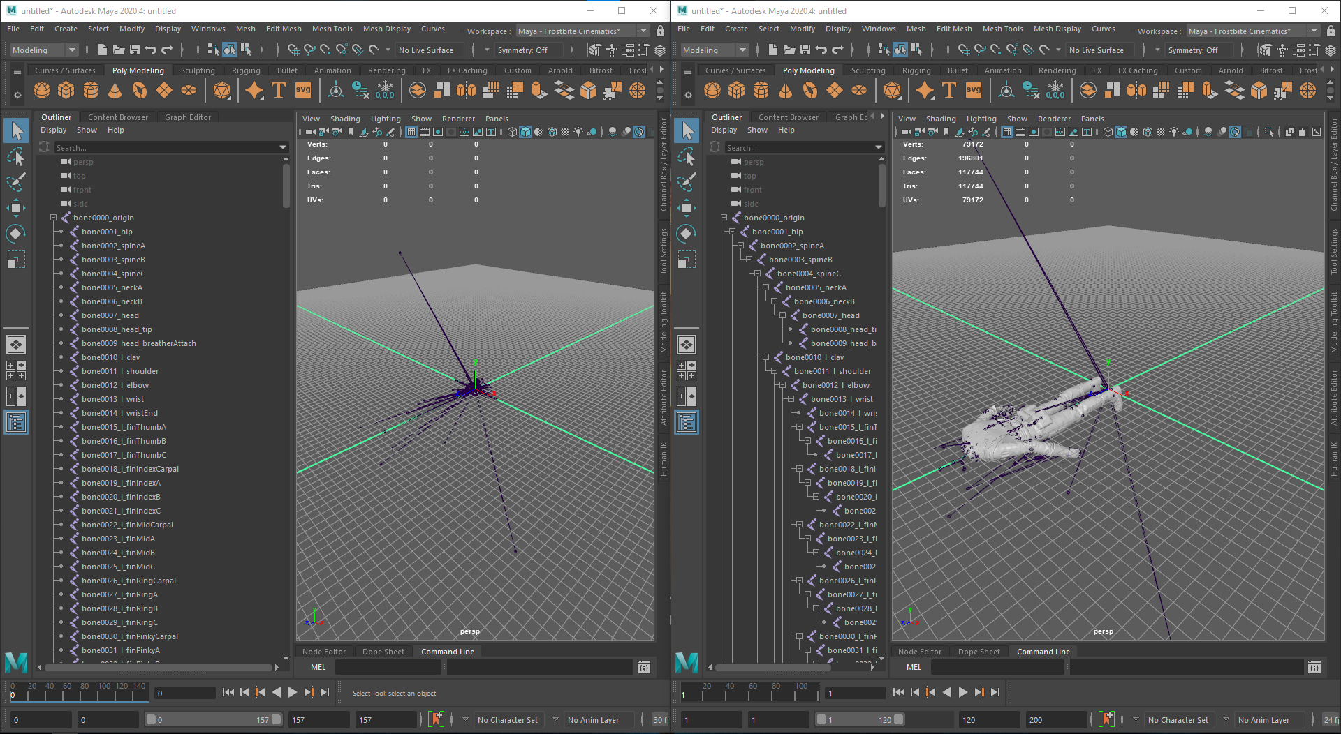Step forward one key, right window
The image size is (1341, 734).
(979, 692)
